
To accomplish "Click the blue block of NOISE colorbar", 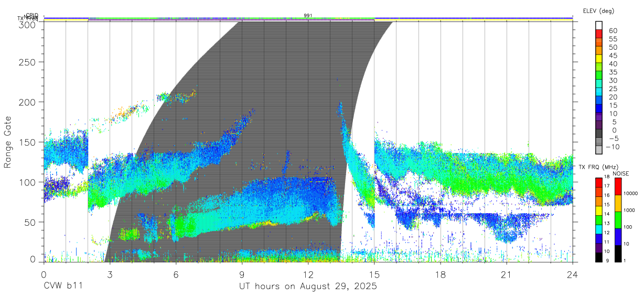I will point(617,236).
